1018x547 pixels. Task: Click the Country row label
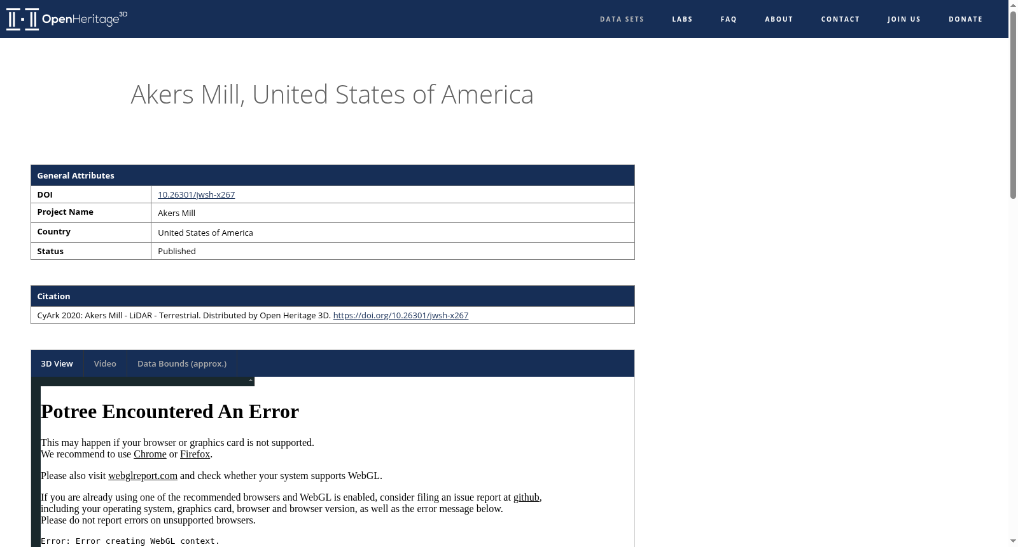(53, 232)
